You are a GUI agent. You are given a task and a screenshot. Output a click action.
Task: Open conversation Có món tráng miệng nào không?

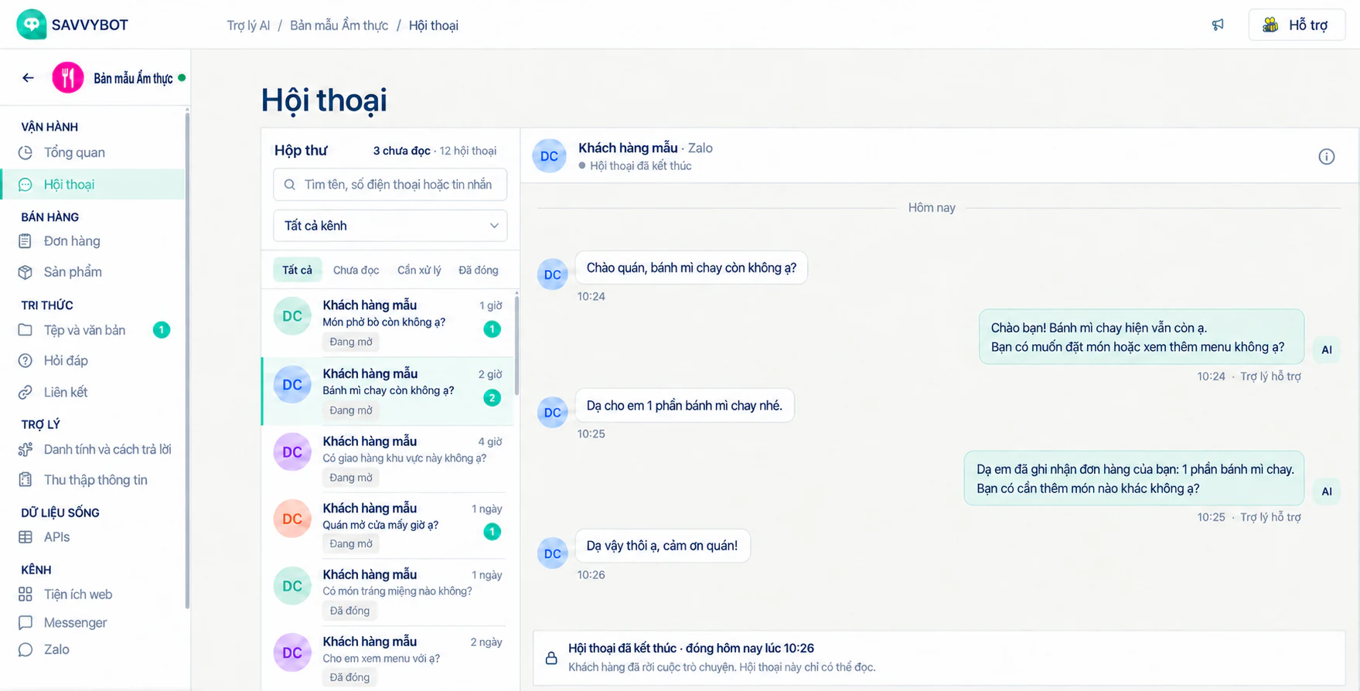tap(388, 593)
